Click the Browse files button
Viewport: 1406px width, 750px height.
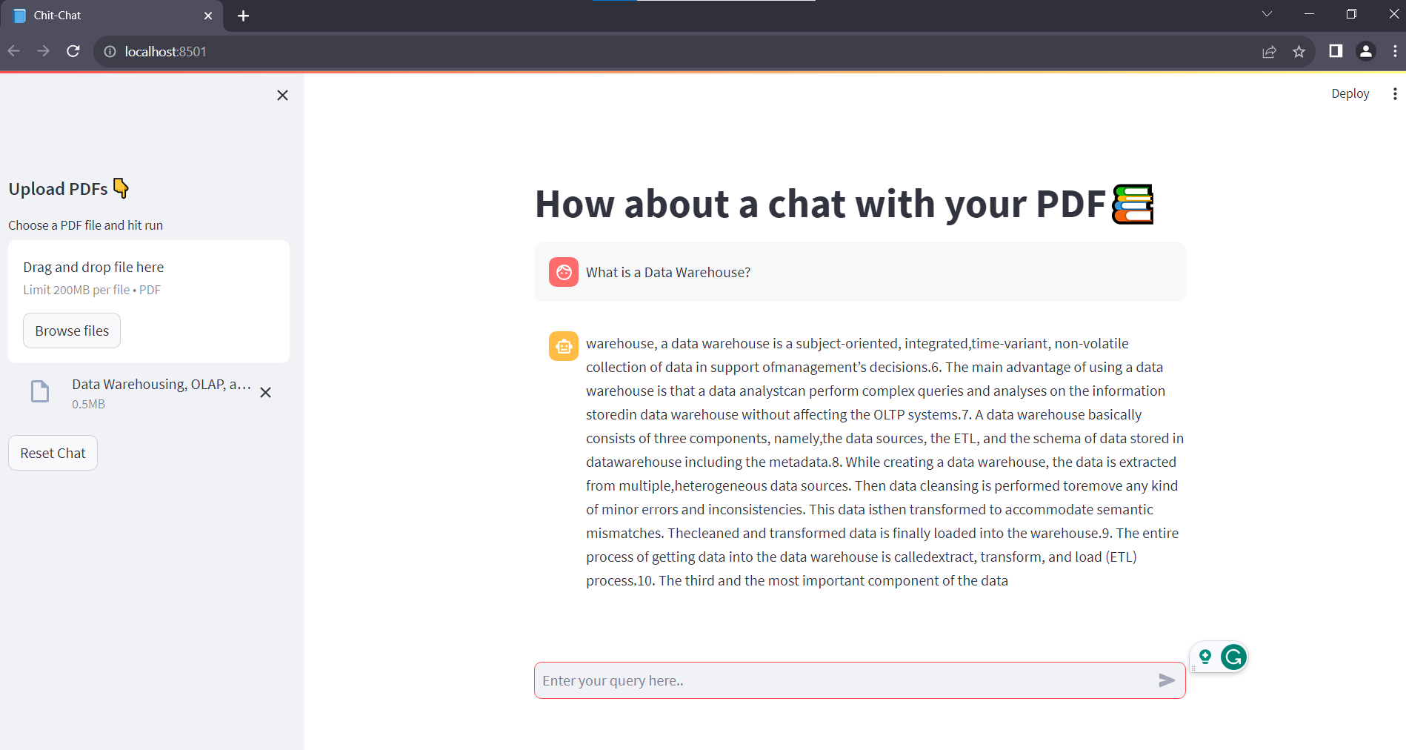pyautogui.click(x=71, y=331)
